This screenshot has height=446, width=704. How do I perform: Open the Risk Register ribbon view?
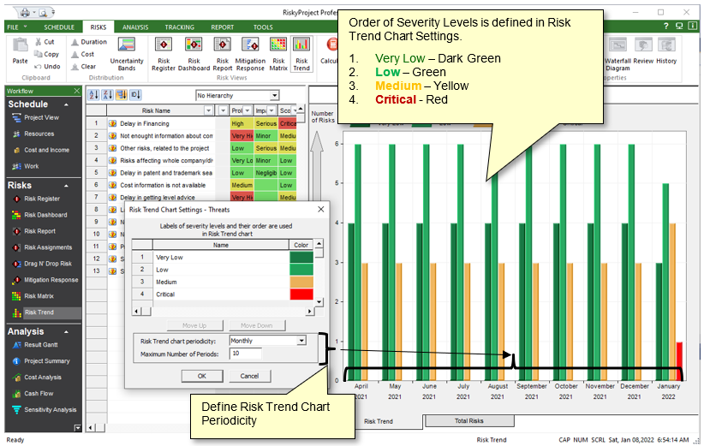[x=163, y=54]
